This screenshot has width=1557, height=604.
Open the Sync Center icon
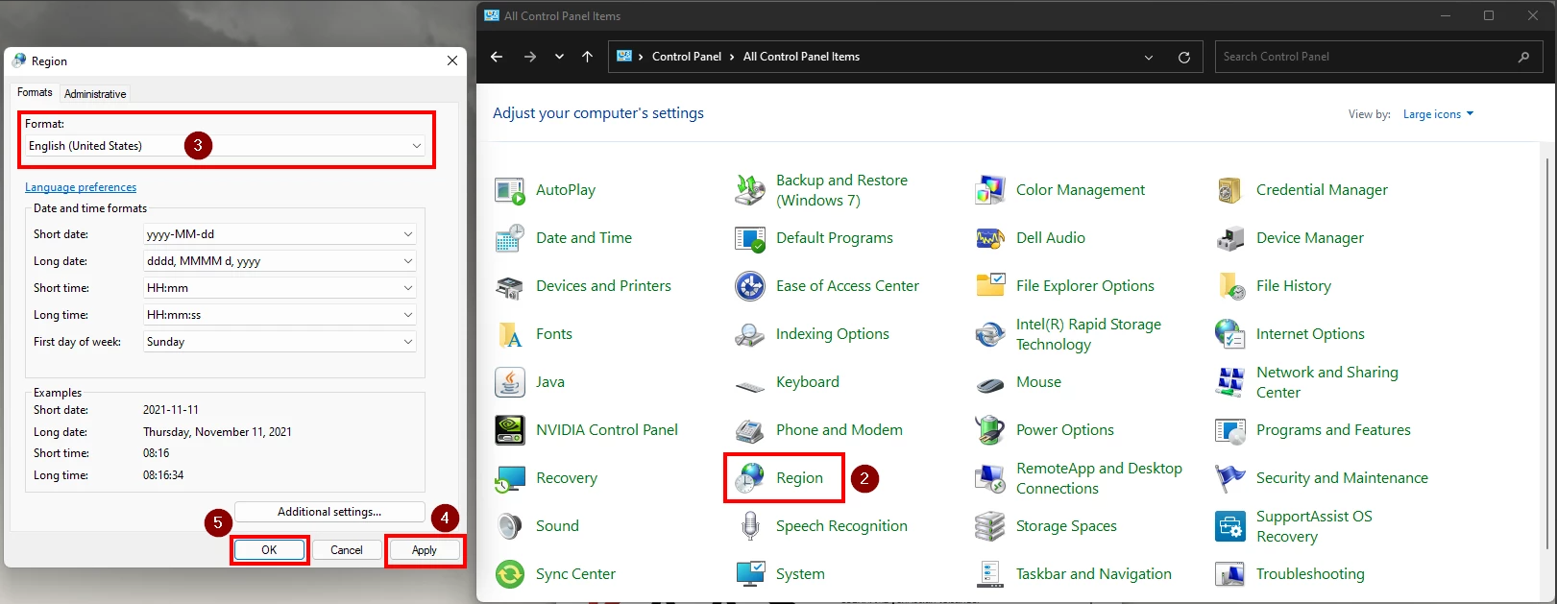pyautogui.click(x=510, y=574)
